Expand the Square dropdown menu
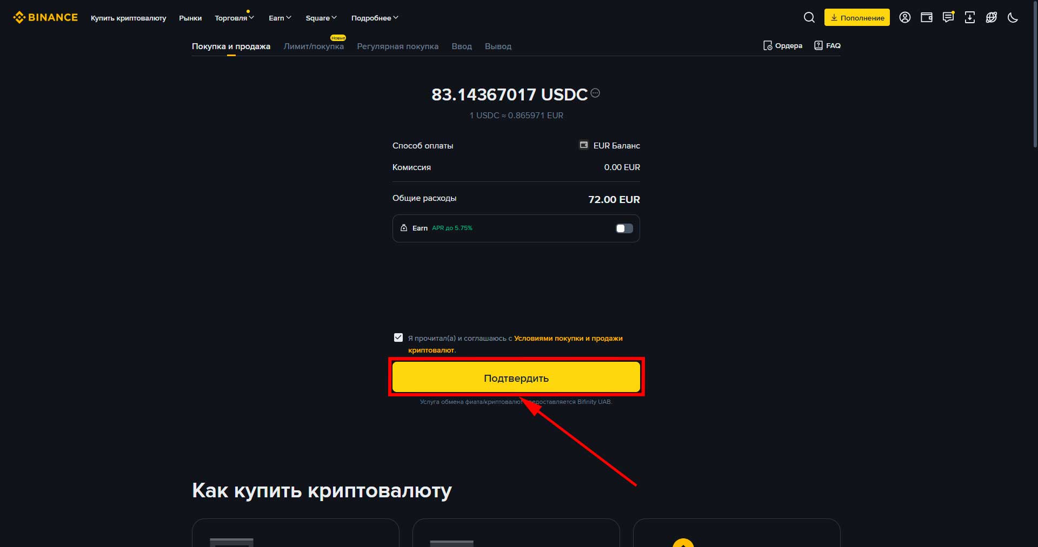Screen dimensions: 1038x547 coord(321,18)
